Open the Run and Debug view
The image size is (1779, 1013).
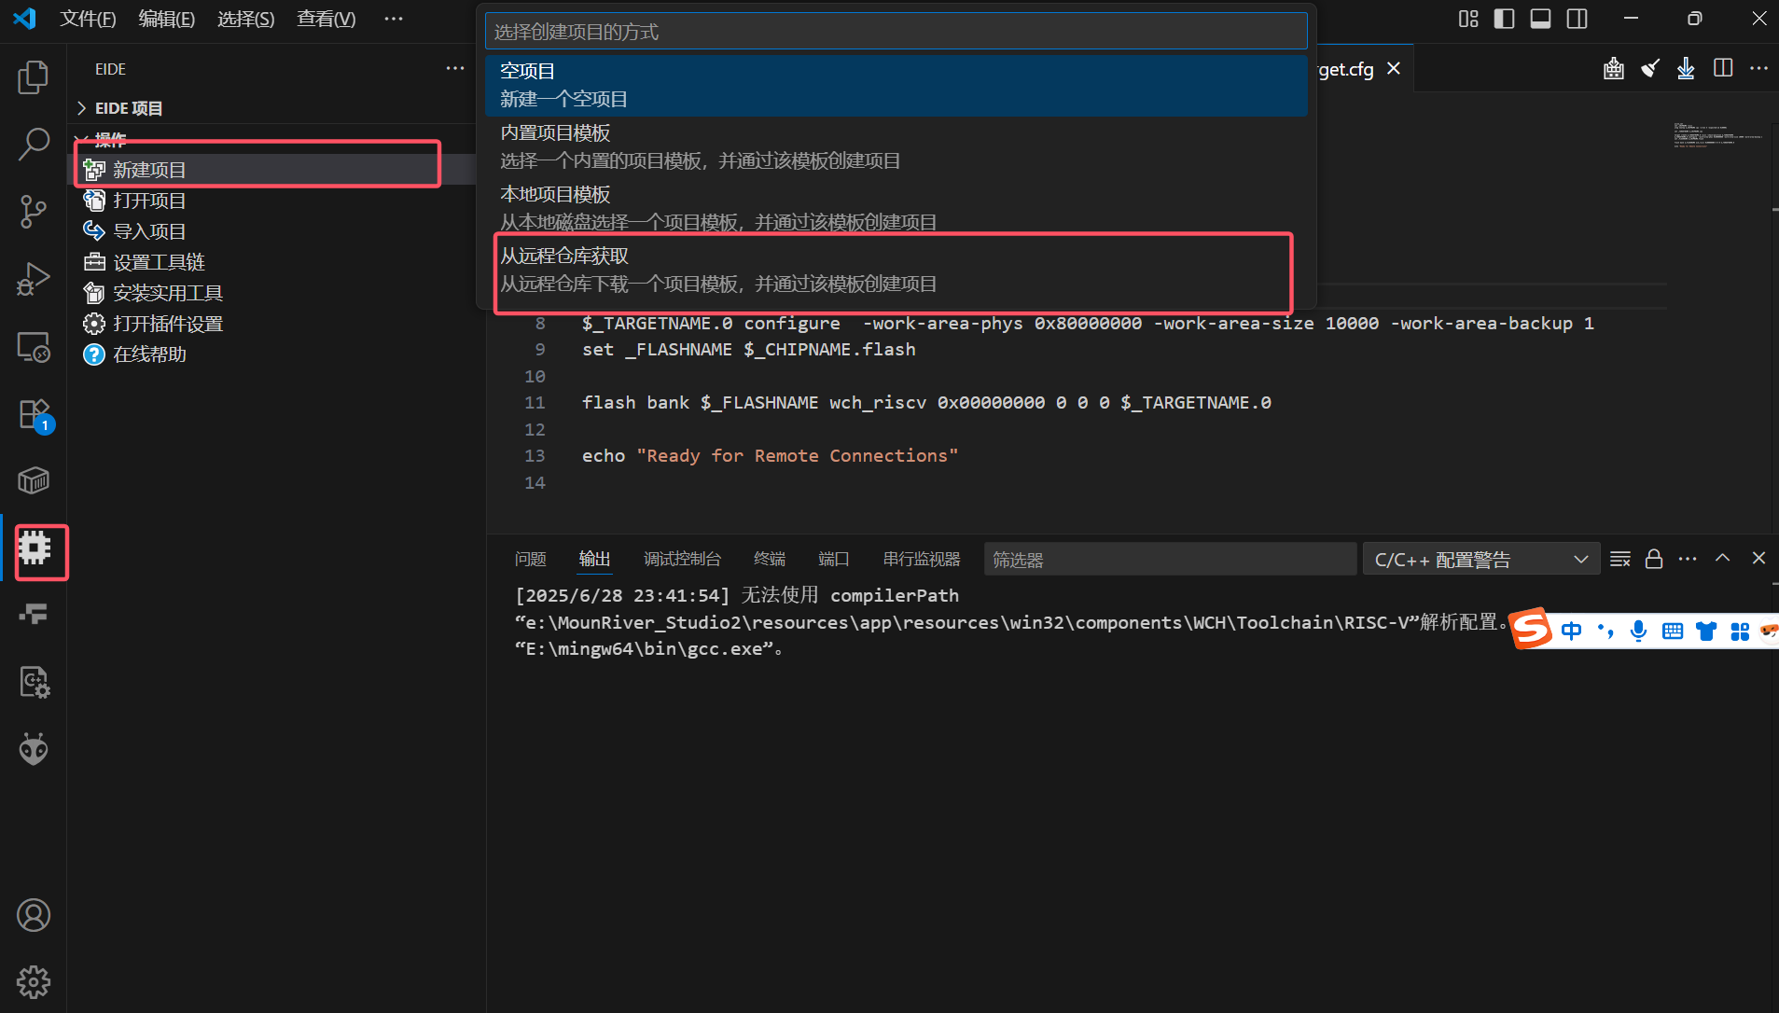click(x=34, y=279)
